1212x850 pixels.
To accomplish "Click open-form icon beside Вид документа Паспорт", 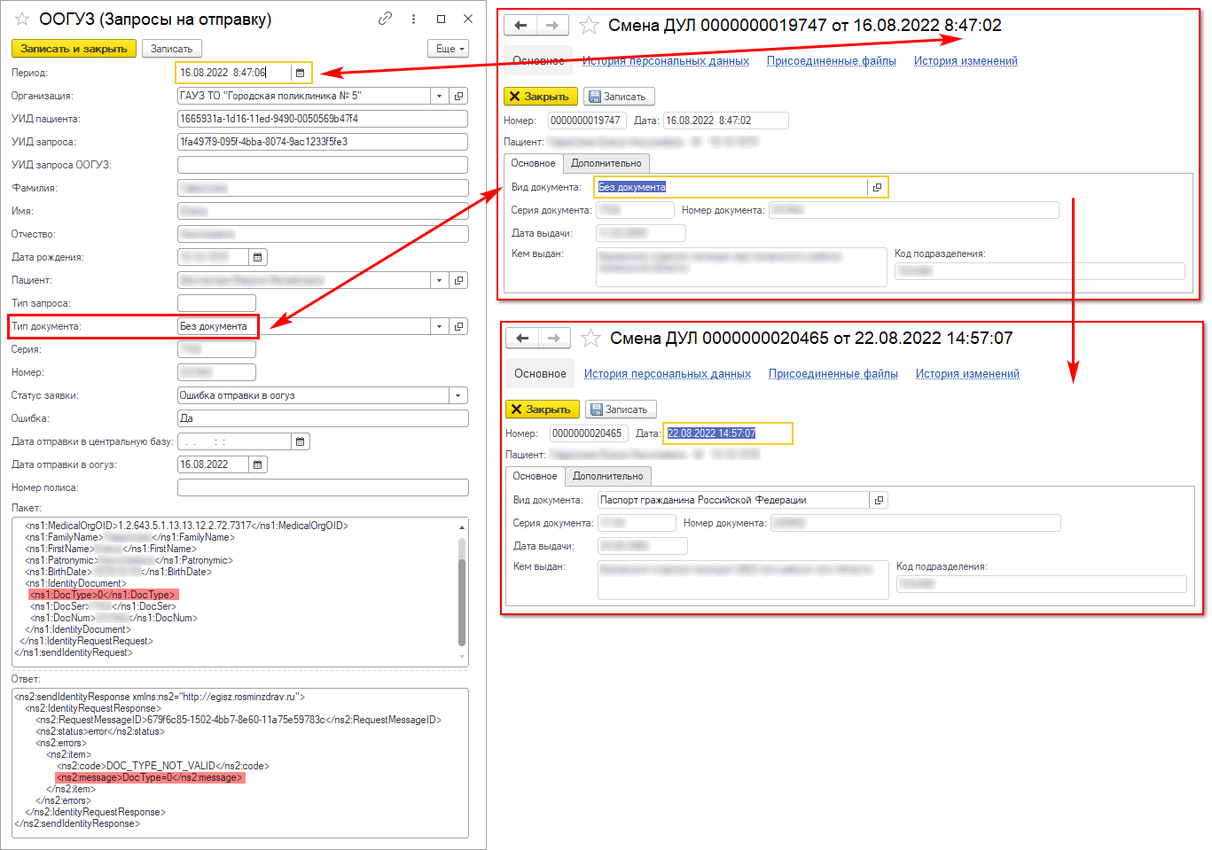I will 879,500.
